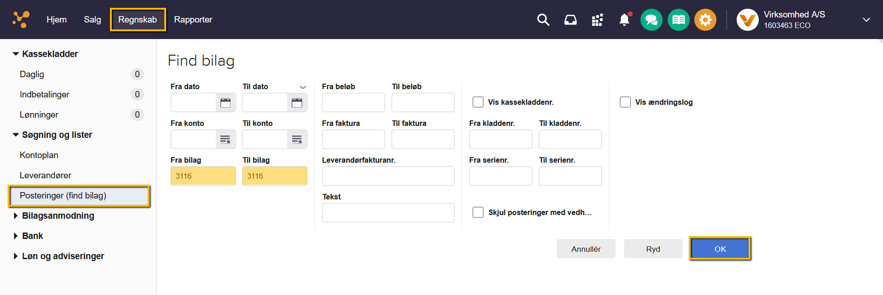Open the Fra dato calendar picker
This screenshot has width=883, height=295.
[x=225, y=102]
